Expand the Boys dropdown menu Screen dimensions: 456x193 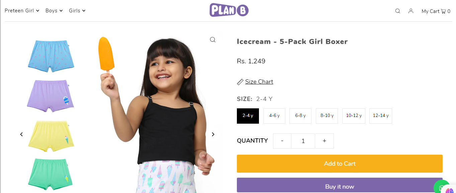tap(54, 11)
